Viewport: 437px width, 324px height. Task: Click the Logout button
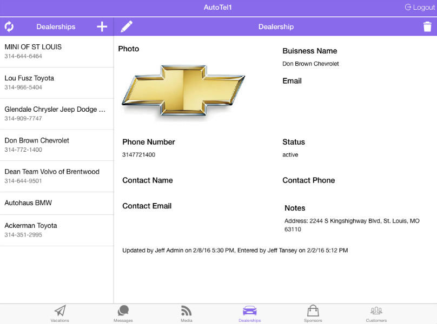(420, 8)
